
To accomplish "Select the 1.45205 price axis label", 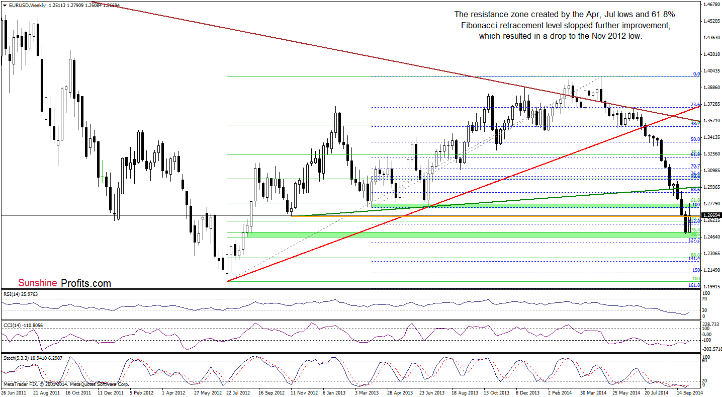I will [x=711, y=21].
